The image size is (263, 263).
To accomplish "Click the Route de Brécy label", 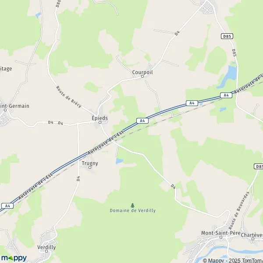I will click(68, 97).
